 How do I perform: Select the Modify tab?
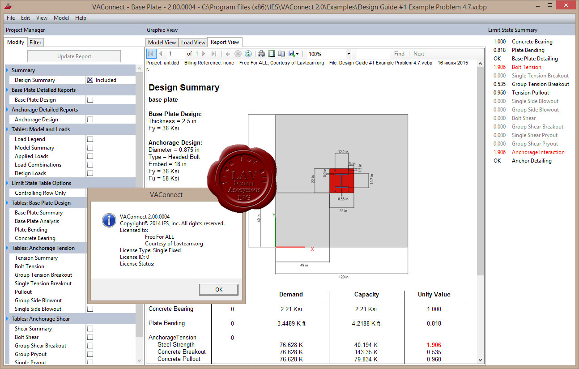pos(16,42)
